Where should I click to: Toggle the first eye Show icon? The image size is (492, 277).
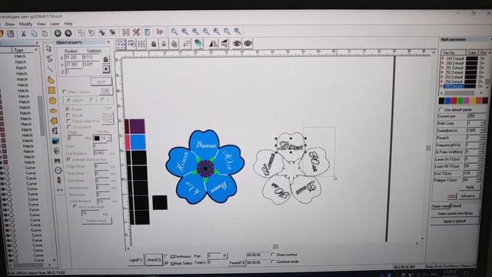pos(237,44)
